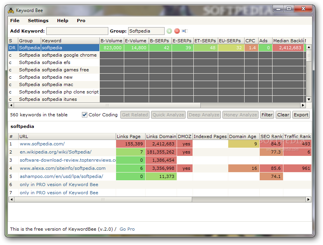
Task: Click the Deep Analyze button
Action: coord(204,115)
